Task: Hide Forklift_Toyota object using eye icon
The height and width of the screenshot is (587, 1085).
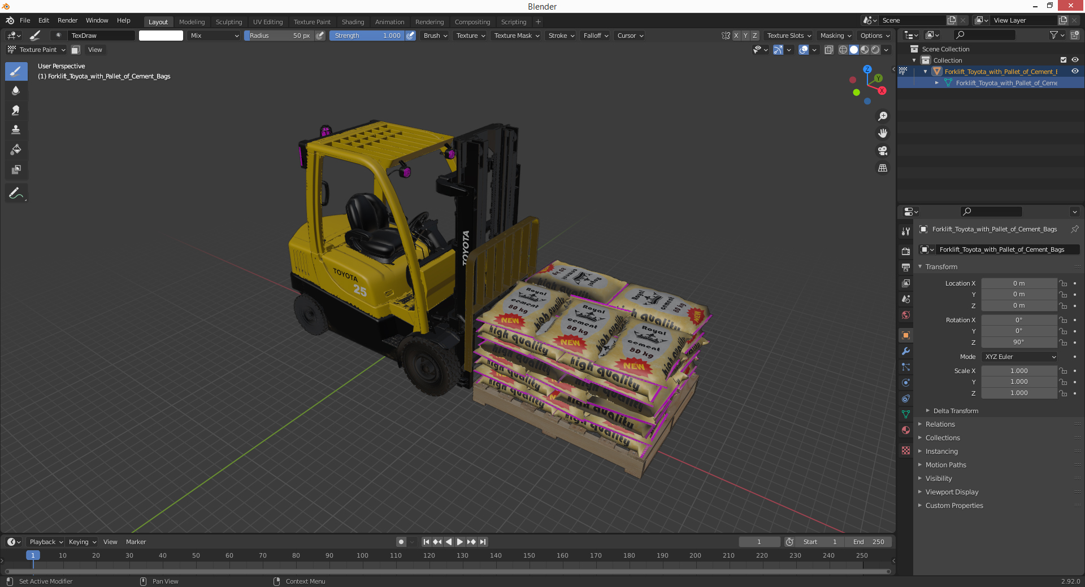Action: 1075,71
